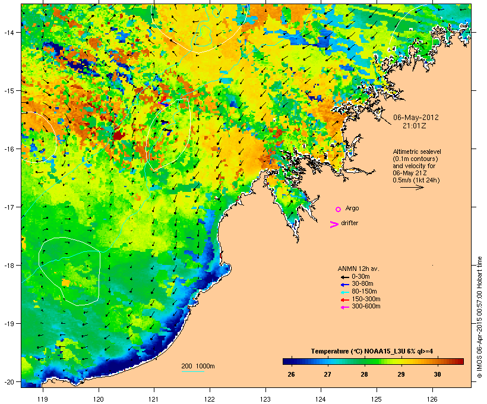The image size is (487, 404).
Task: Click the ANMN 12h av. heading
Action: click(x=358, y=269)
